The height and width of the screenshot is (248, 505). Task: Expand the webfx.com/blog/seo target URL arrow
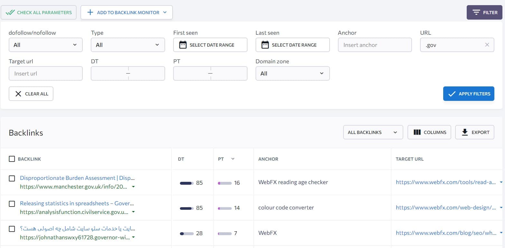[501, 233]
